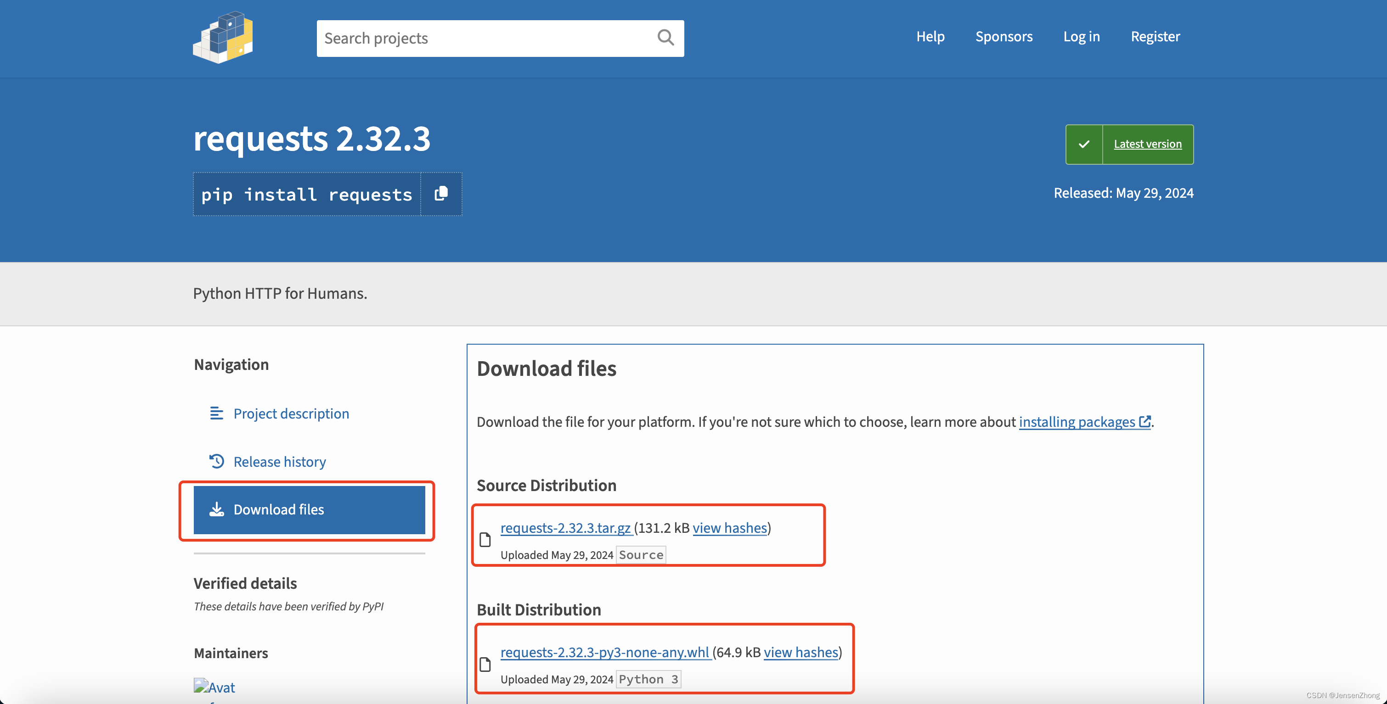Click the Download files page heading

[547, 369]
